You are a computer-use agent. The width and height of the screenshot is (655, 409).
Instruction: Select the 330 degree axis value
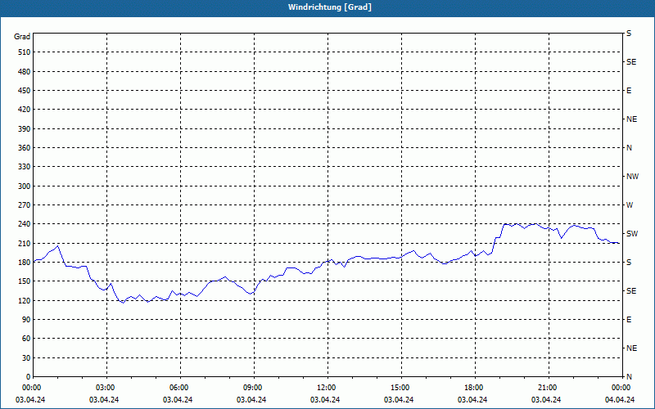[25, 167]
